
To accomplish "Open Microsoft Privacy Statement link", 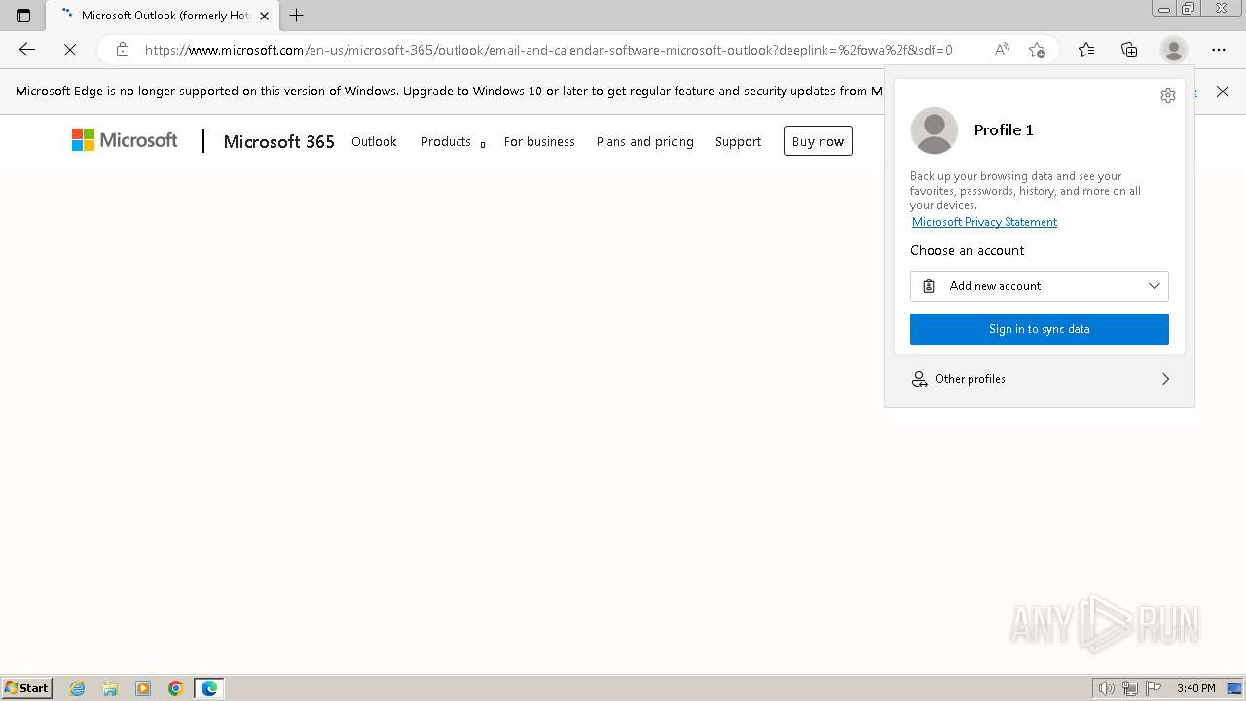I will (x=984, y=222).
